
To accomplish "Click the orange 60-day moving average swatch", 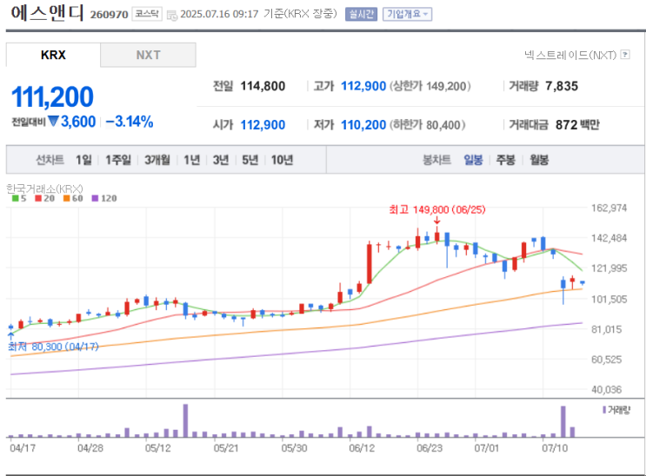I will (66, 198).
